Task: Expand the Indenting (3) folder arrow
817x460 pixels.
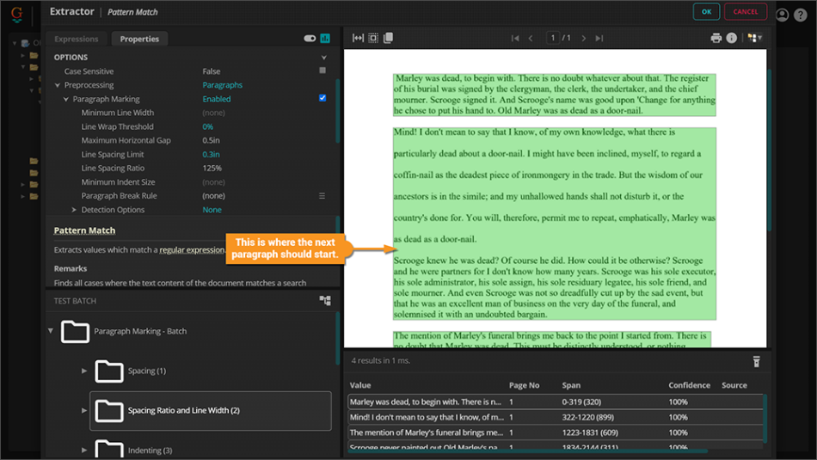Action: [84, 450]
